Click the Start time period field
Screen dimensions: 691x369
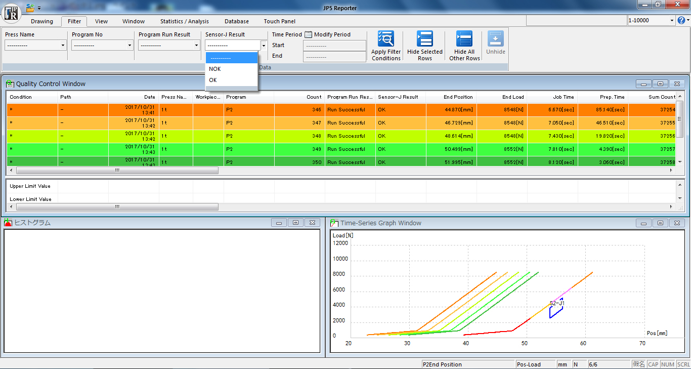pyautogui.click(x=334, y=46)
